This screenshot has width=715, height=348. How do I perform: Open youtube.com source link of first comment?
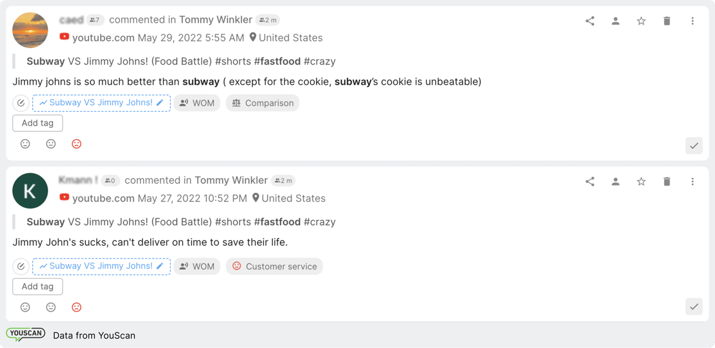103,38
